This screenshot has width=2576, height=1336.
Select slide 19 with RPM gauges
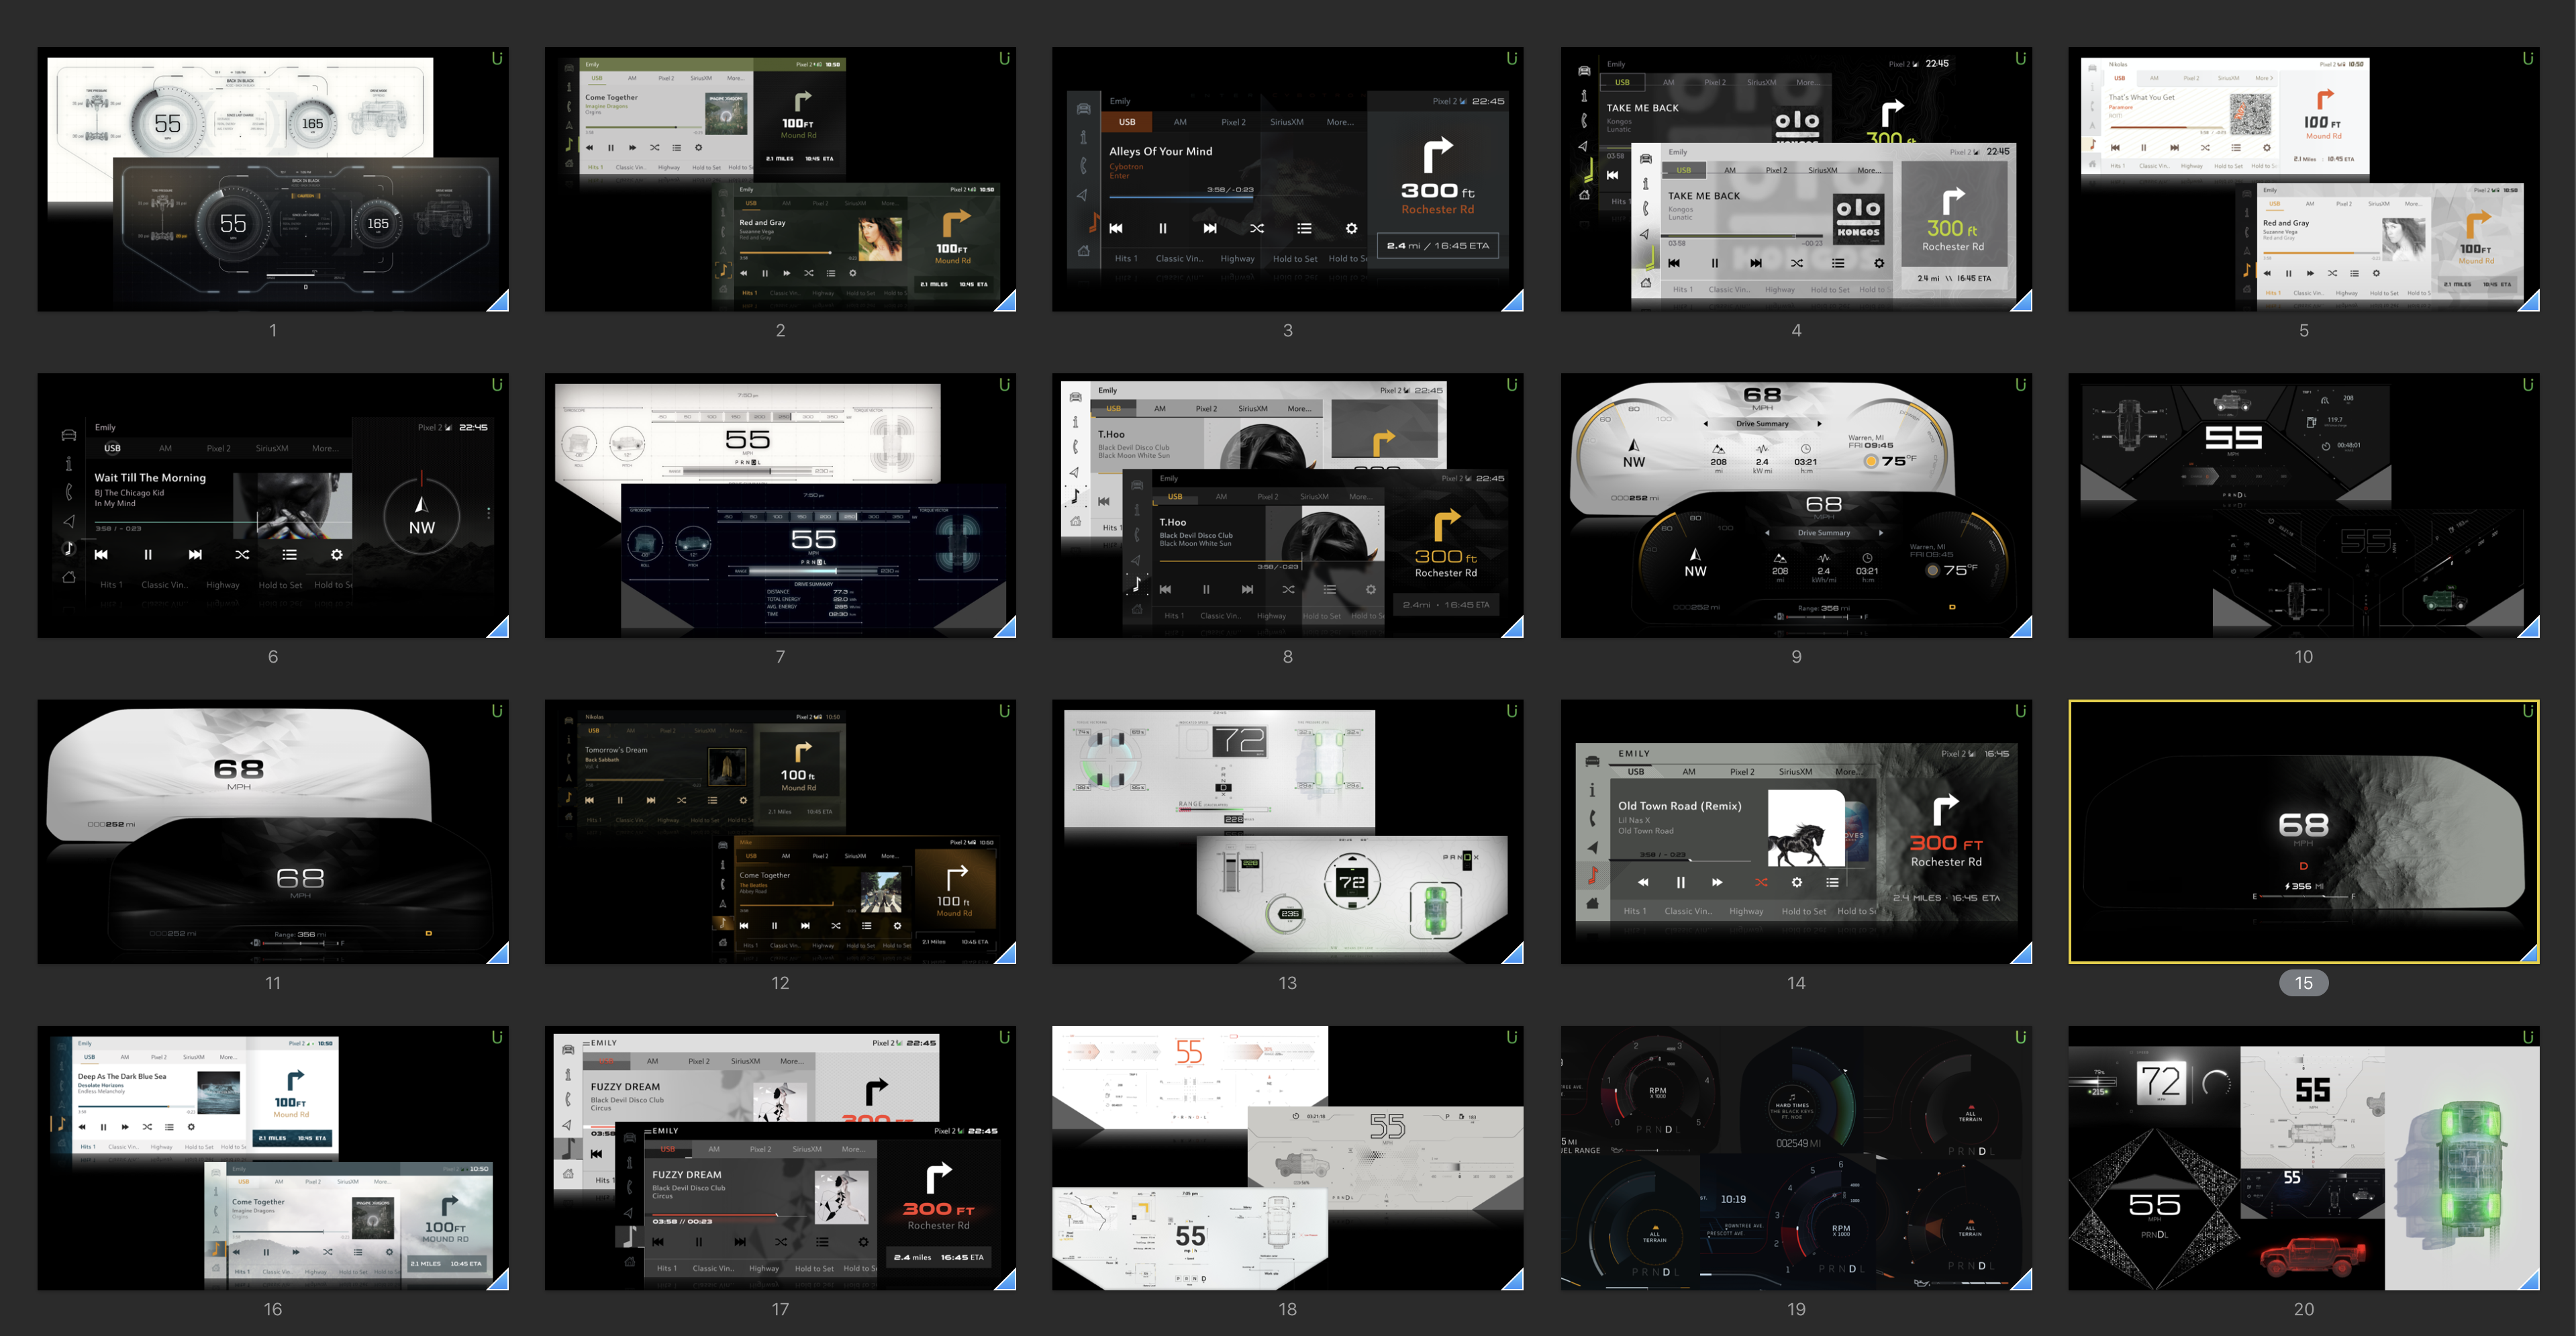(1795, 1157)
